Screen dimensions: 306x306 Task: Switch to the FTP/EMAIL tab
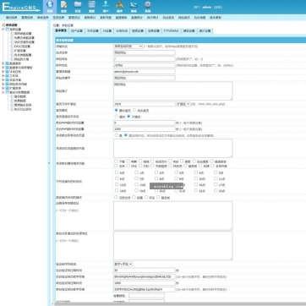[x=172, y=31]
